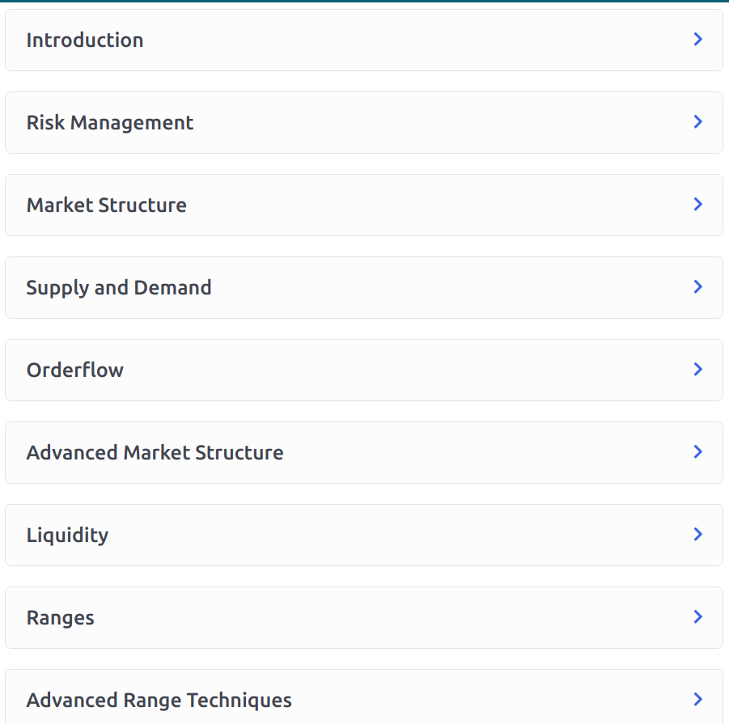The image size is (729, 724).
Task: Select the Supply and Demand title
Action: 119,288
